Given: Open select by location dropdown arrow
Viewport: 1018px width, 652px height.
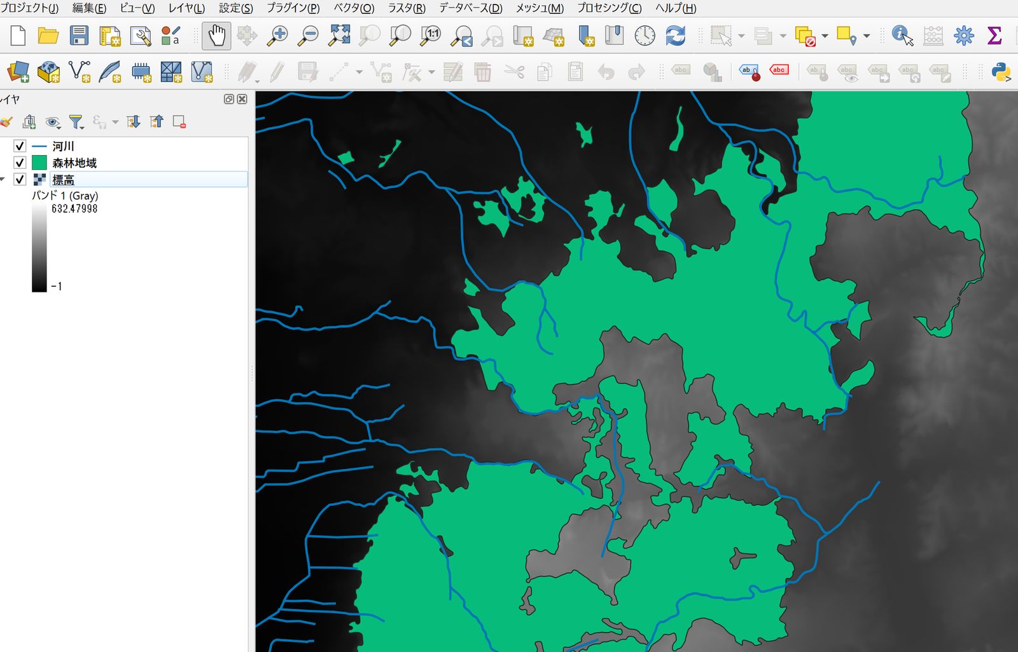Looking at the screenshot, I should coord(867,36).
